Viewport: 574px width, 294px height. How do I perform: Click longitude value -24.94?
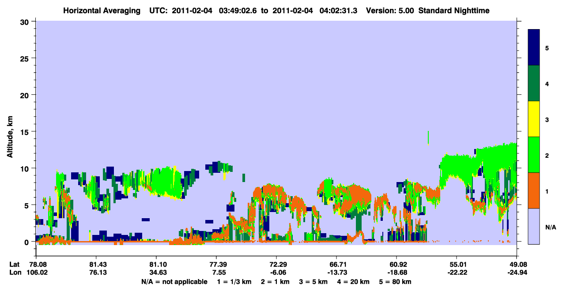point(517,272)
